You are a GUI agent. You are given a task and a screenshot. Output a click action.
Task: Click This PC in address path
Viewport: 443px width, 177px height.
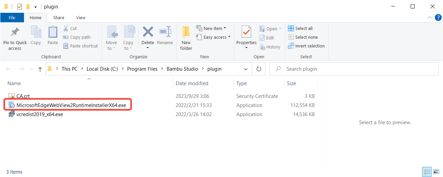coord(69,69)
